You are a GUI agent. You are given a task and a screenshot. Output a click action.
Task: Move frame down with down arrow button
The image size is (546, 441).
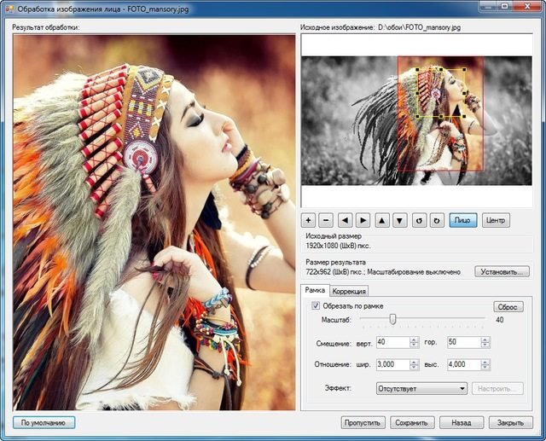[400, 220]
